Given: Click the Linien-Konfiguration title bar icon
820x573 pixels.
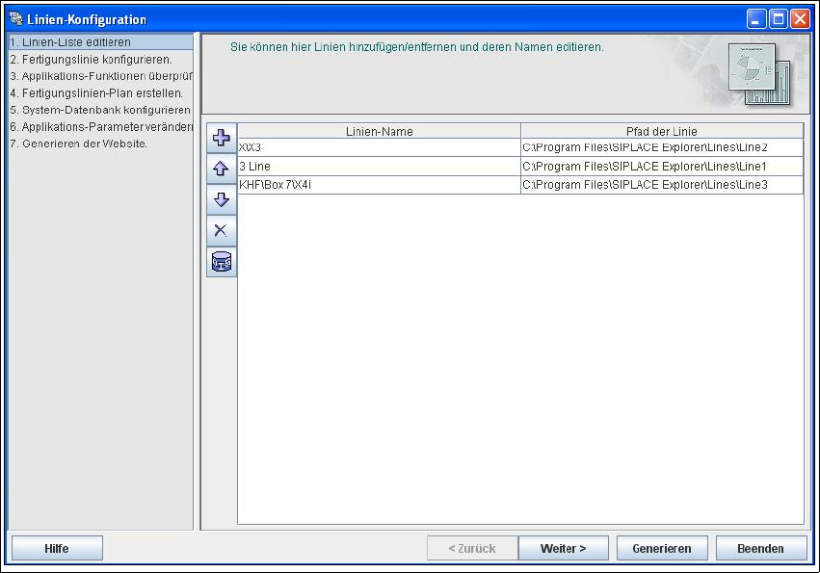Looking at the screenshot, I should point(16,19).
